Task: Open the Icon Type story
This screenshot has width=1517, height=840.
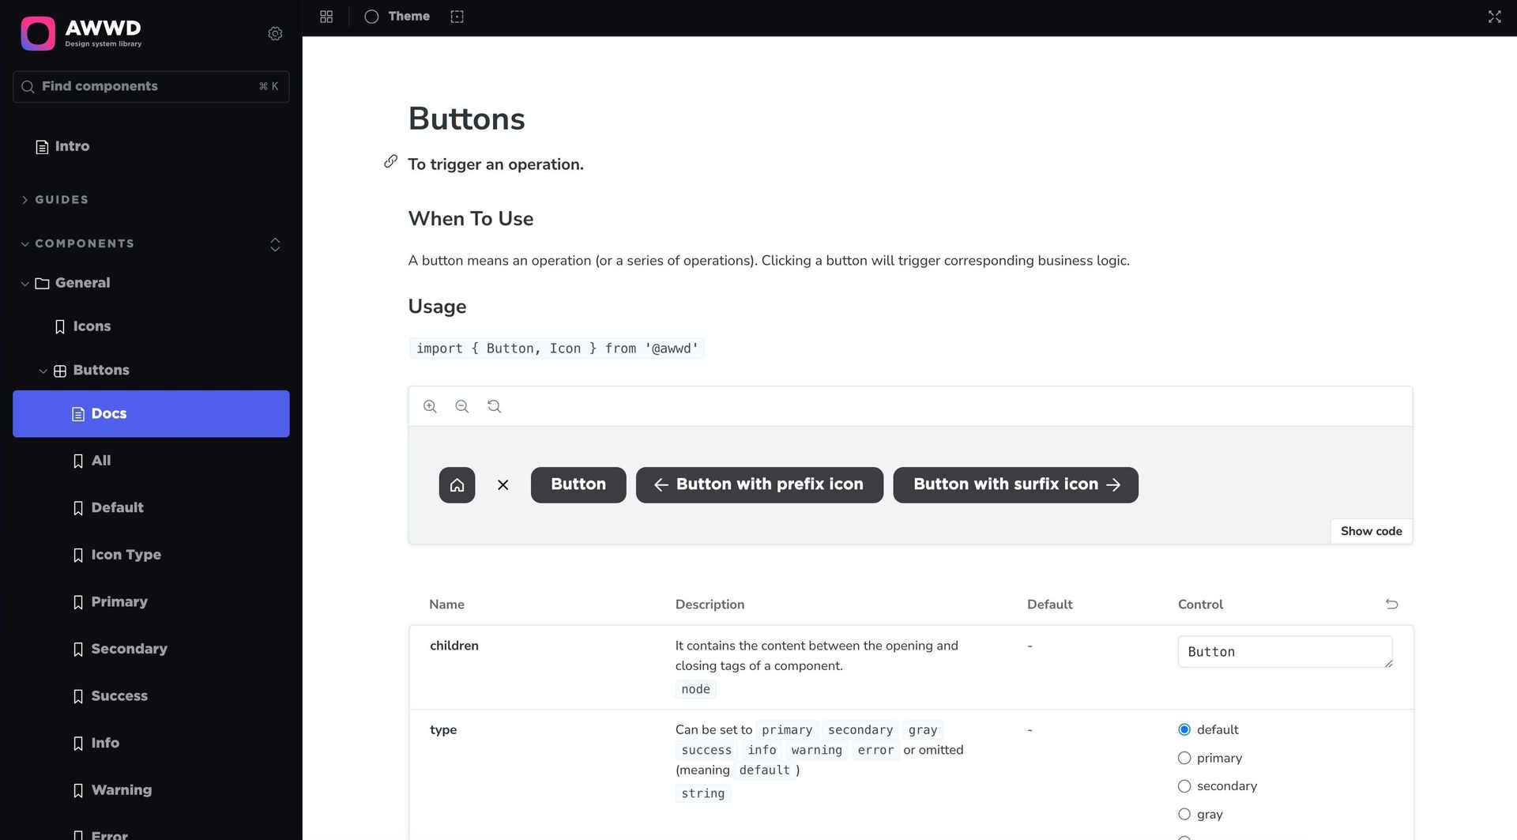Action: click(x=126, y=555)
